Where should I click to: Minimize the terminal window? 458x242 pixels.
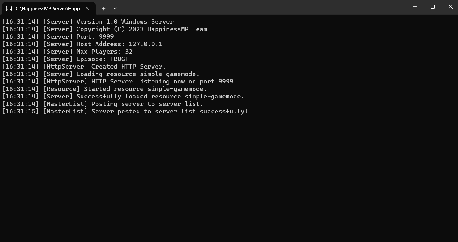click(x=414, y=7)
